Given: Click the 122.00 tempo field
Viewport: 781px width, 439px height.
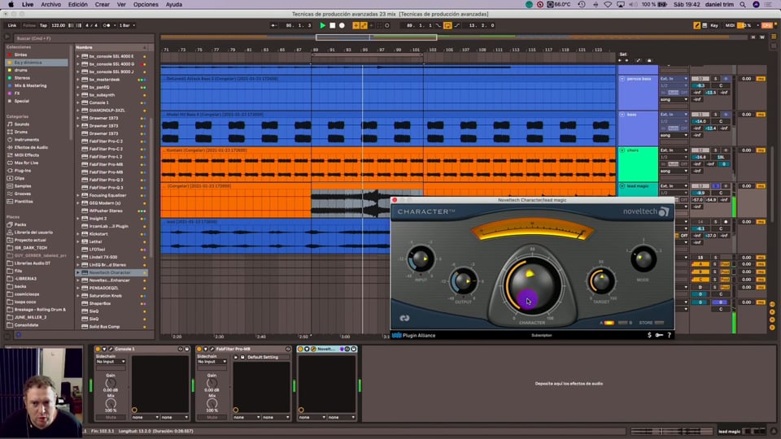Looking at the screenshot, I should (59, 25).
